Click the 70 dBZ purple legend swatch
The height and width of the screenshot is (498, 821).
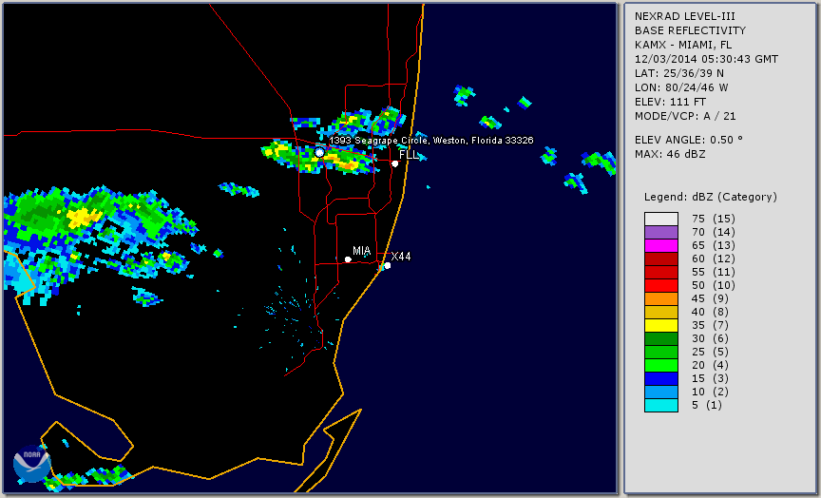tap(661, 232)
